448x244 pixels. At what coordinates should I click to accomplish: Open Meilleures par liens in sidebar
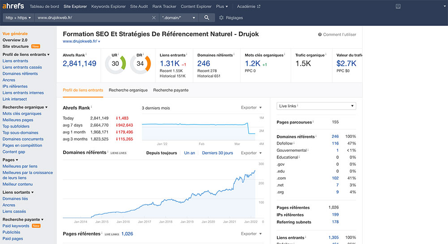pos(20,166)
